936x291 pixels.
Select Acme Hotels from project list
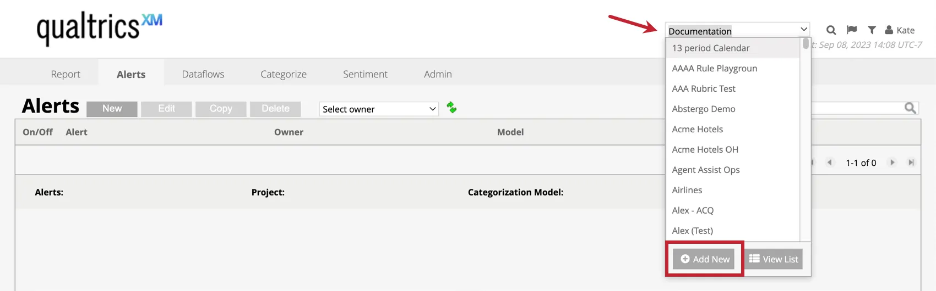pyautogui.click(x=698, y=129)
